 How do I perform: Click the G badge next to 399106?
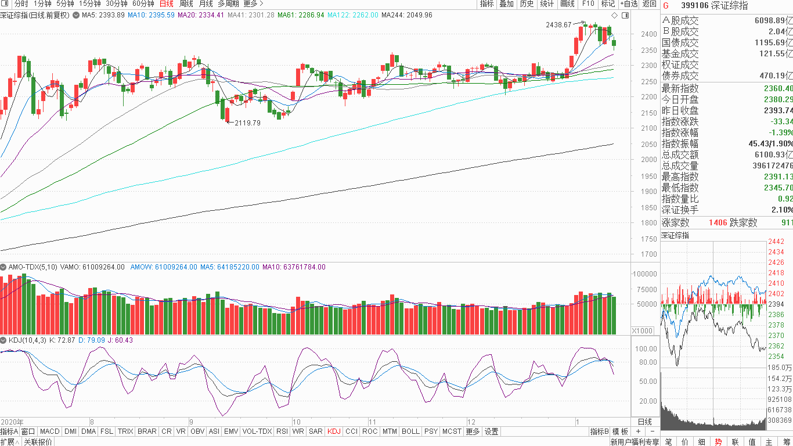[x=666, y=5]
